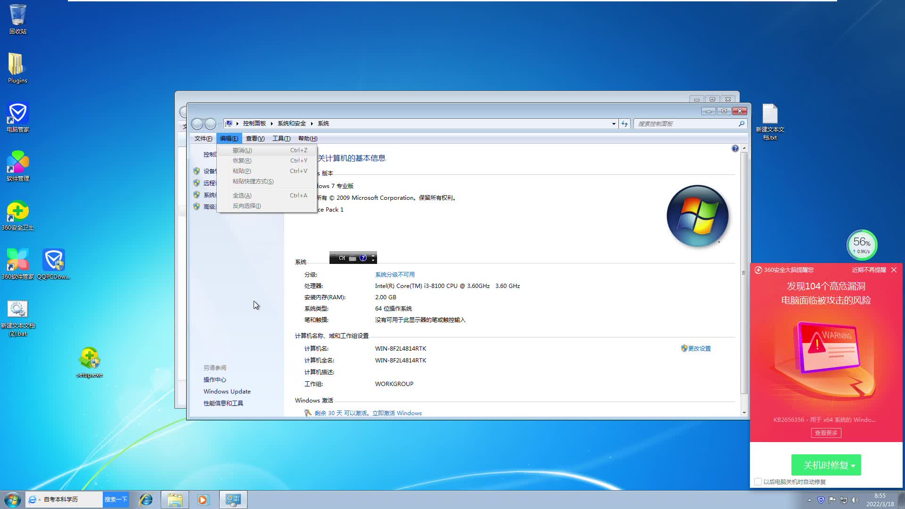
Task: Click the help question mark icon in the System window
Action: 735,148
